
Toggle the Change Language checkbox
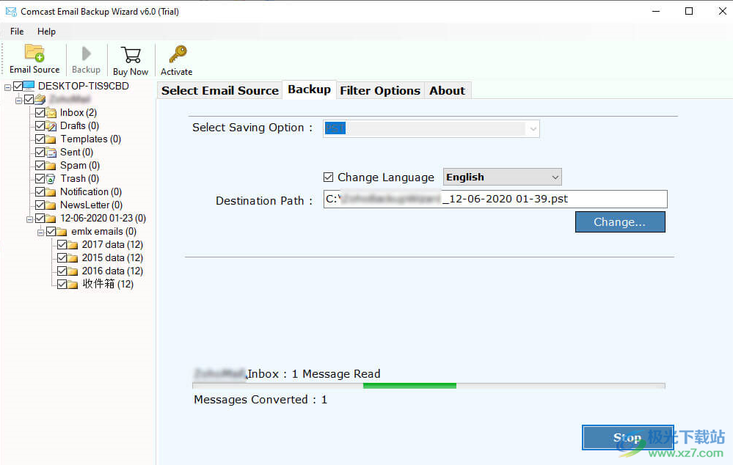coord(328,177)
